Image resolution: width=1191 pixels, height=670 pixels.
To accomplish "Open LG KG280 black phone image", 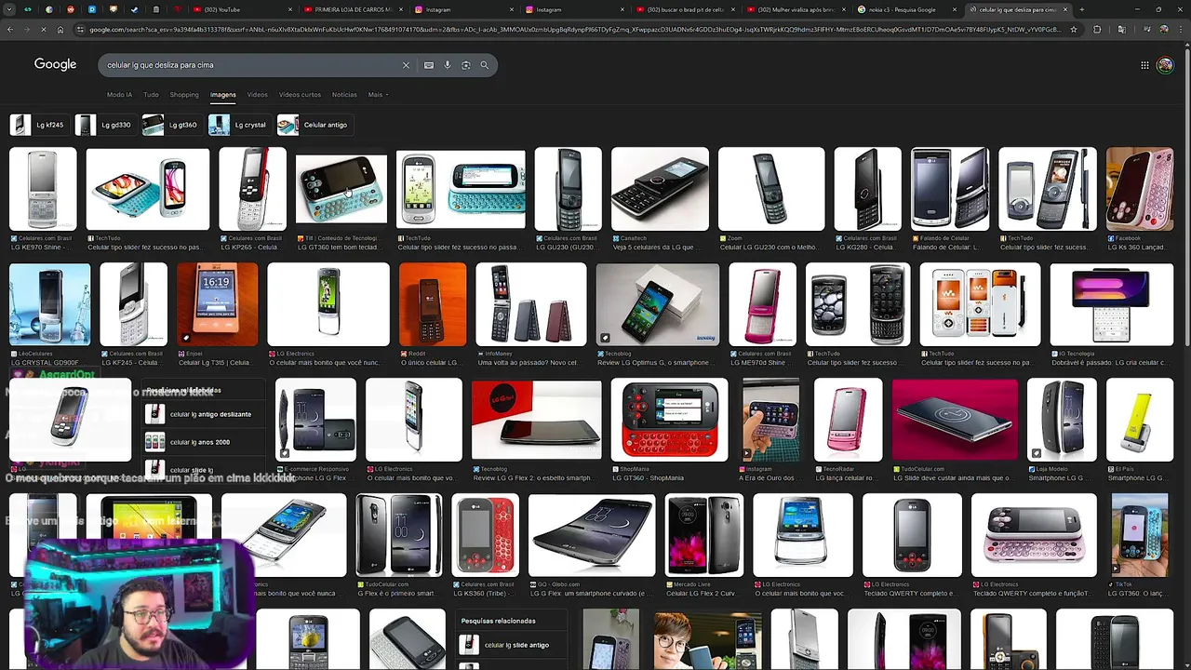I will pos(867,189).
